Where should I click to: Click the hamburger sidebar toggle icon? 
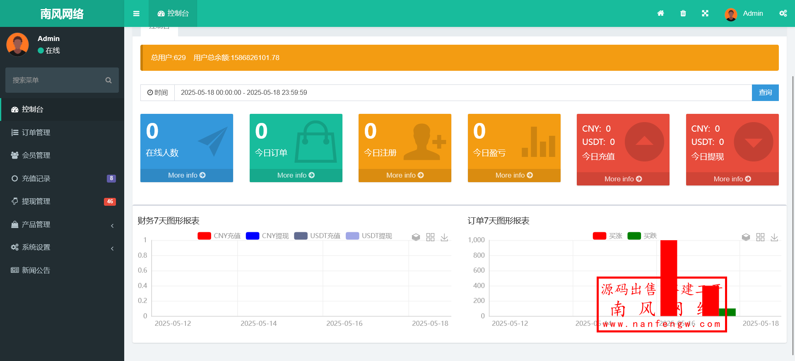click(x=136, y=14)
